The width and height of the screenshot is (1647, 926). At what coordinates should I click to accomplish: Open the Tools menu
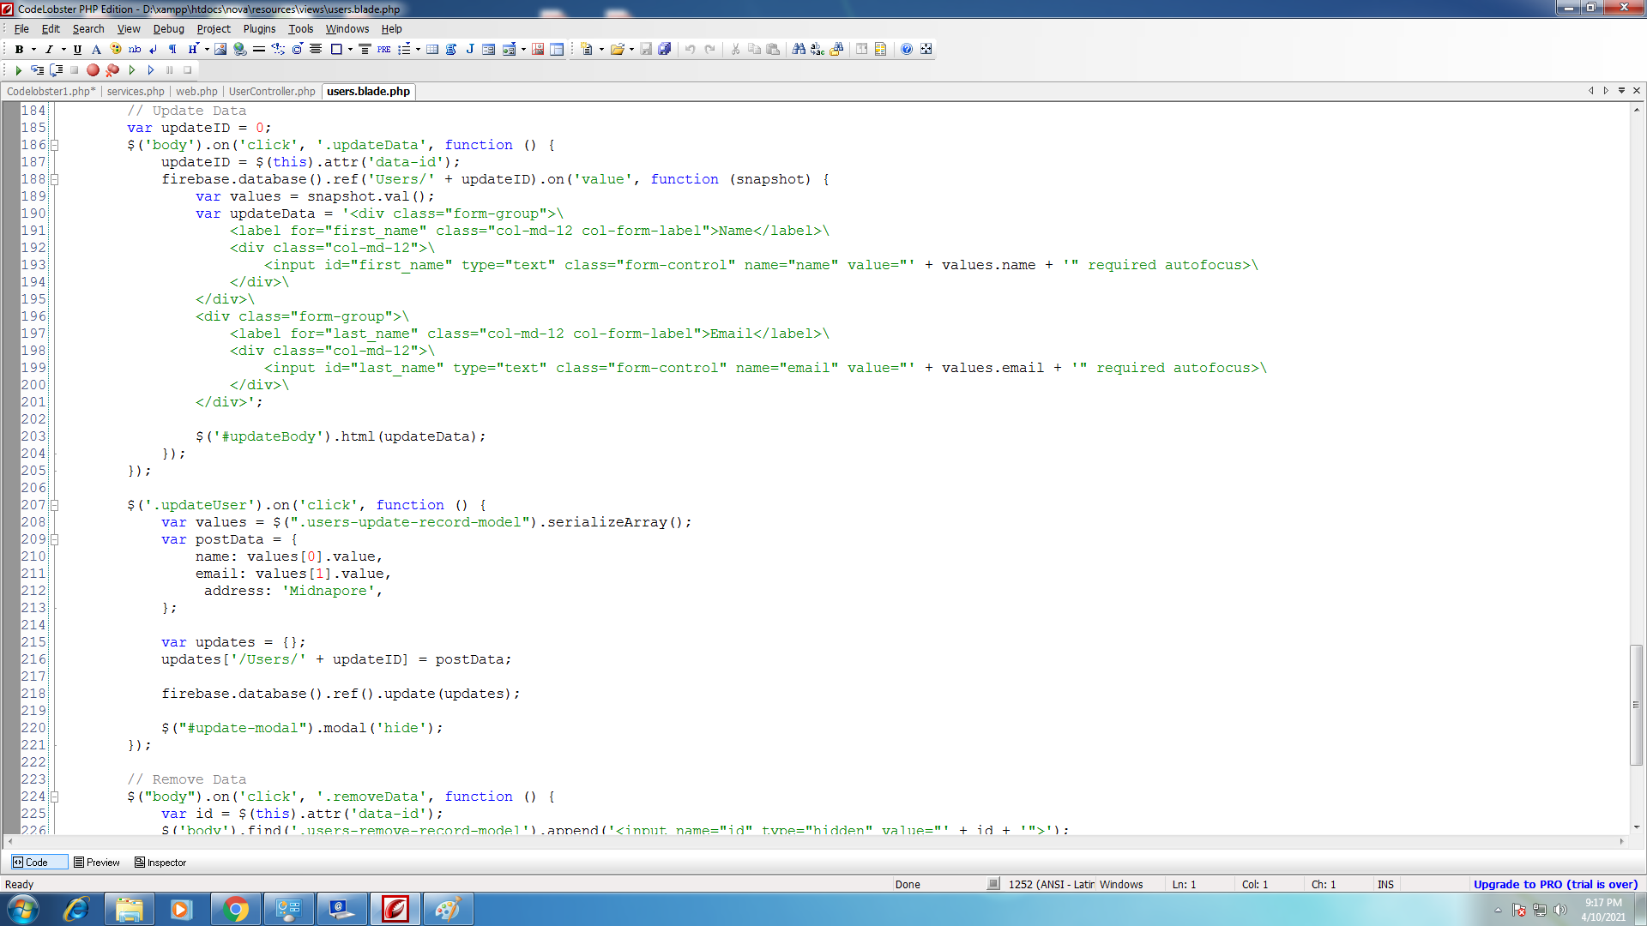pos(300,28)
